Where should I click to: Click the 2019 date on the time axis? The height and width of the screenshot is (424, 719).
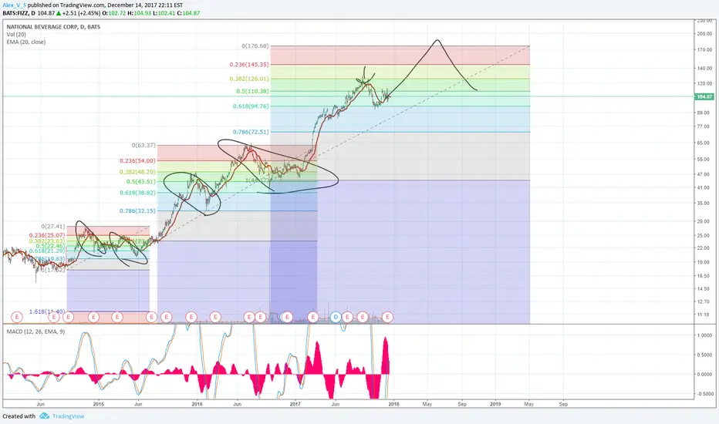495,404
